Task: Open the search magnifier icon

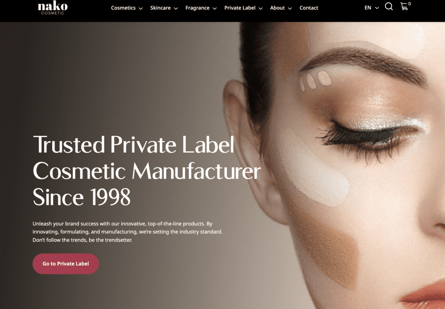Action: [x=389, y=7]
